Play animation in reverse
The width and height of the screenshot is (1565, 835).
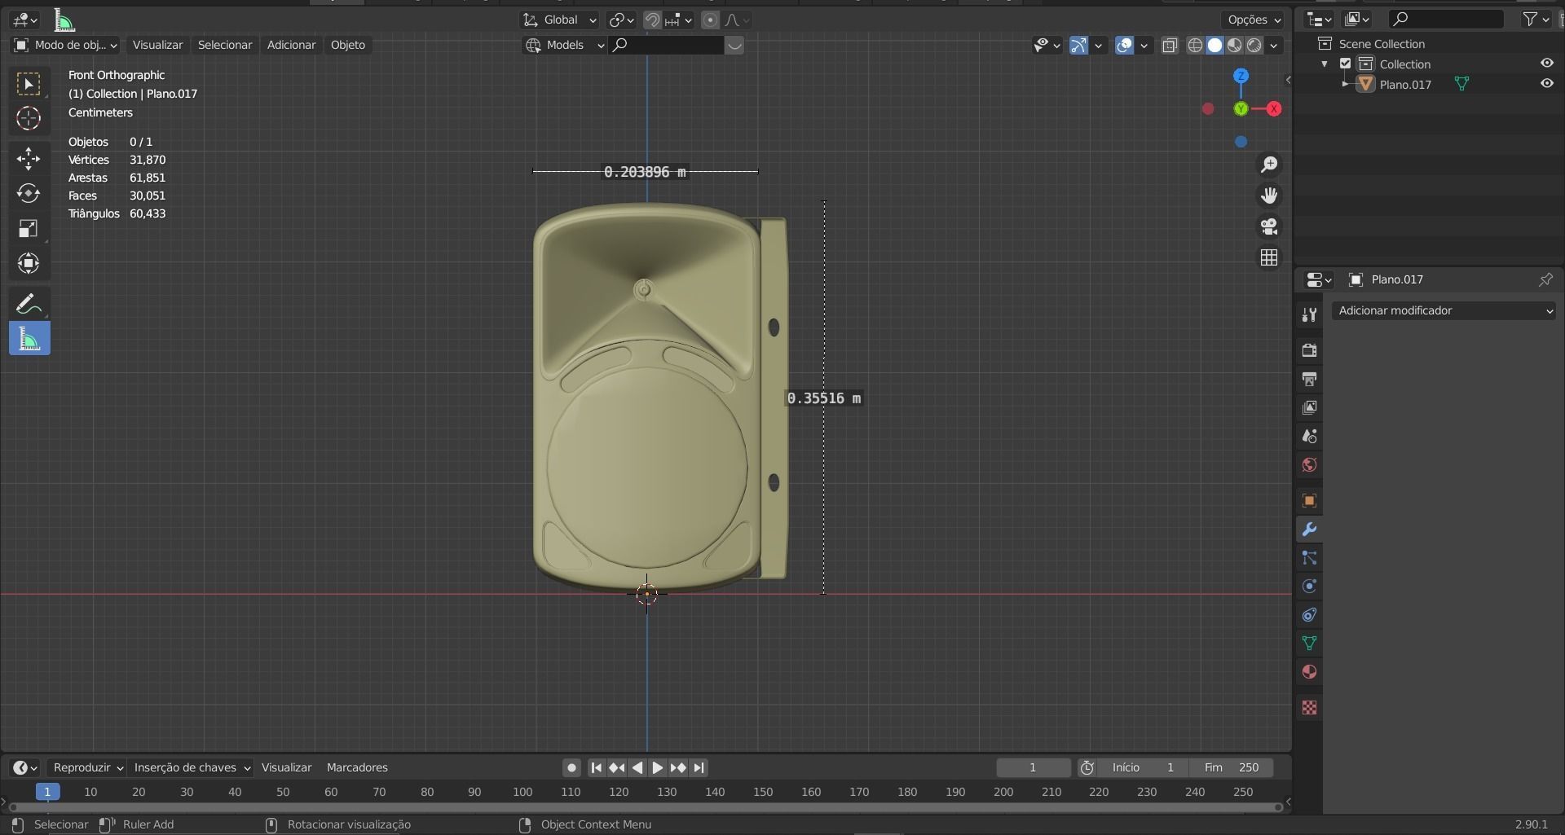637,767
